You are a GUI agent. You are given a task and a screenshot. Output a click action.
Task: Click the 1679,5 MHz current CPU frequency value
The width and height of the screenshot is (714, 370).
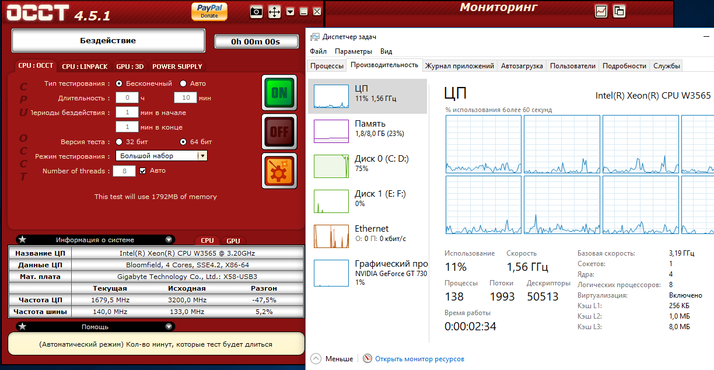tap(110, 300)
